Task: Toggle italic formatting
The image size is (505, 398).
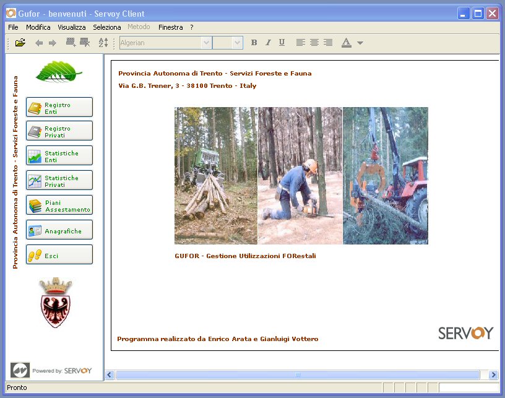Action: coord(268,43)
